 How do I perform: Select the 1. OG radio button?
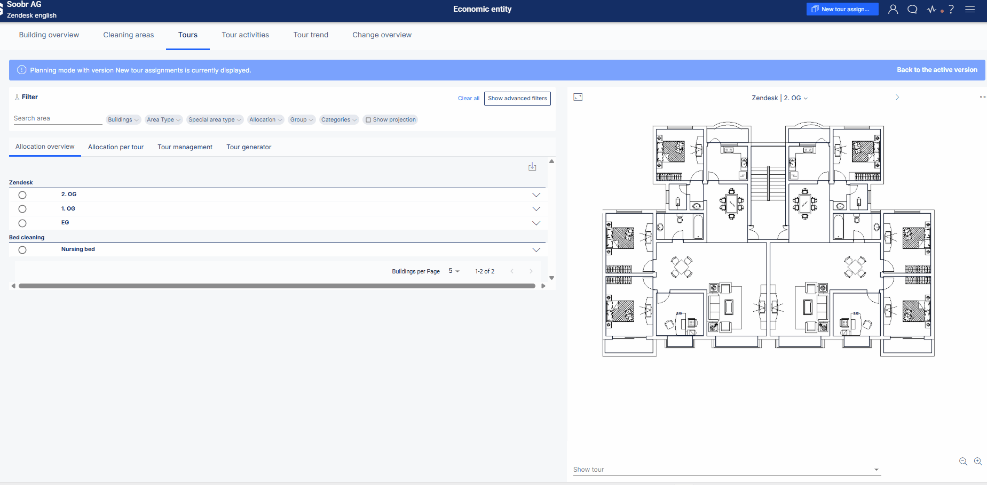[22, 209]
